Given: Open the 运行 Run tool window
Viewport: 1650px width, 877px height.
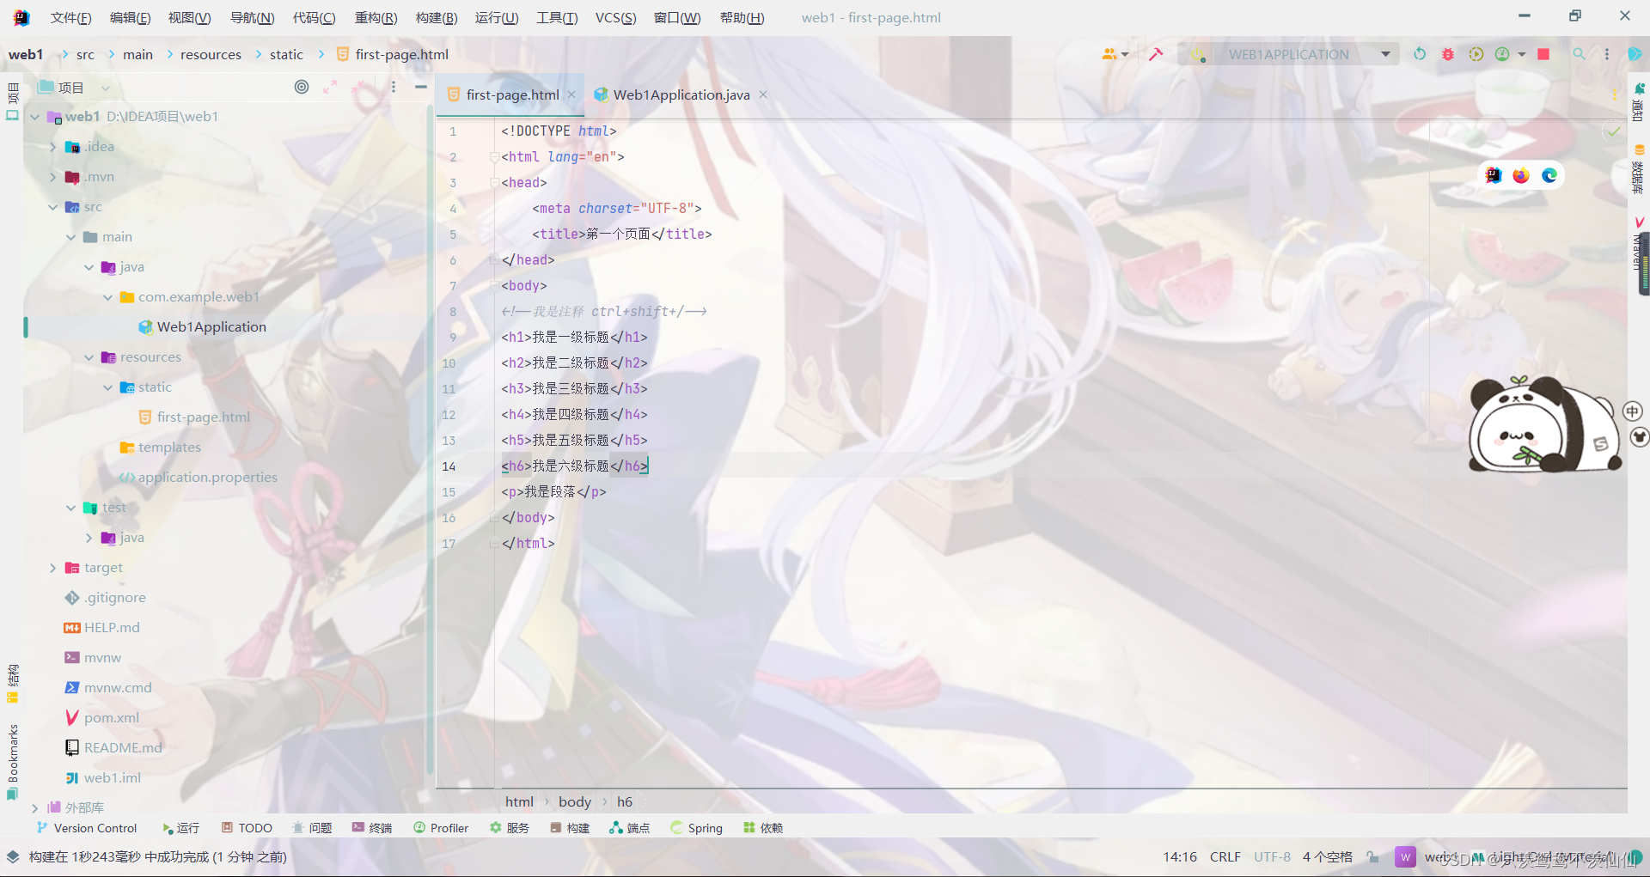Looking at the screenshot, I should coord(180,828).
